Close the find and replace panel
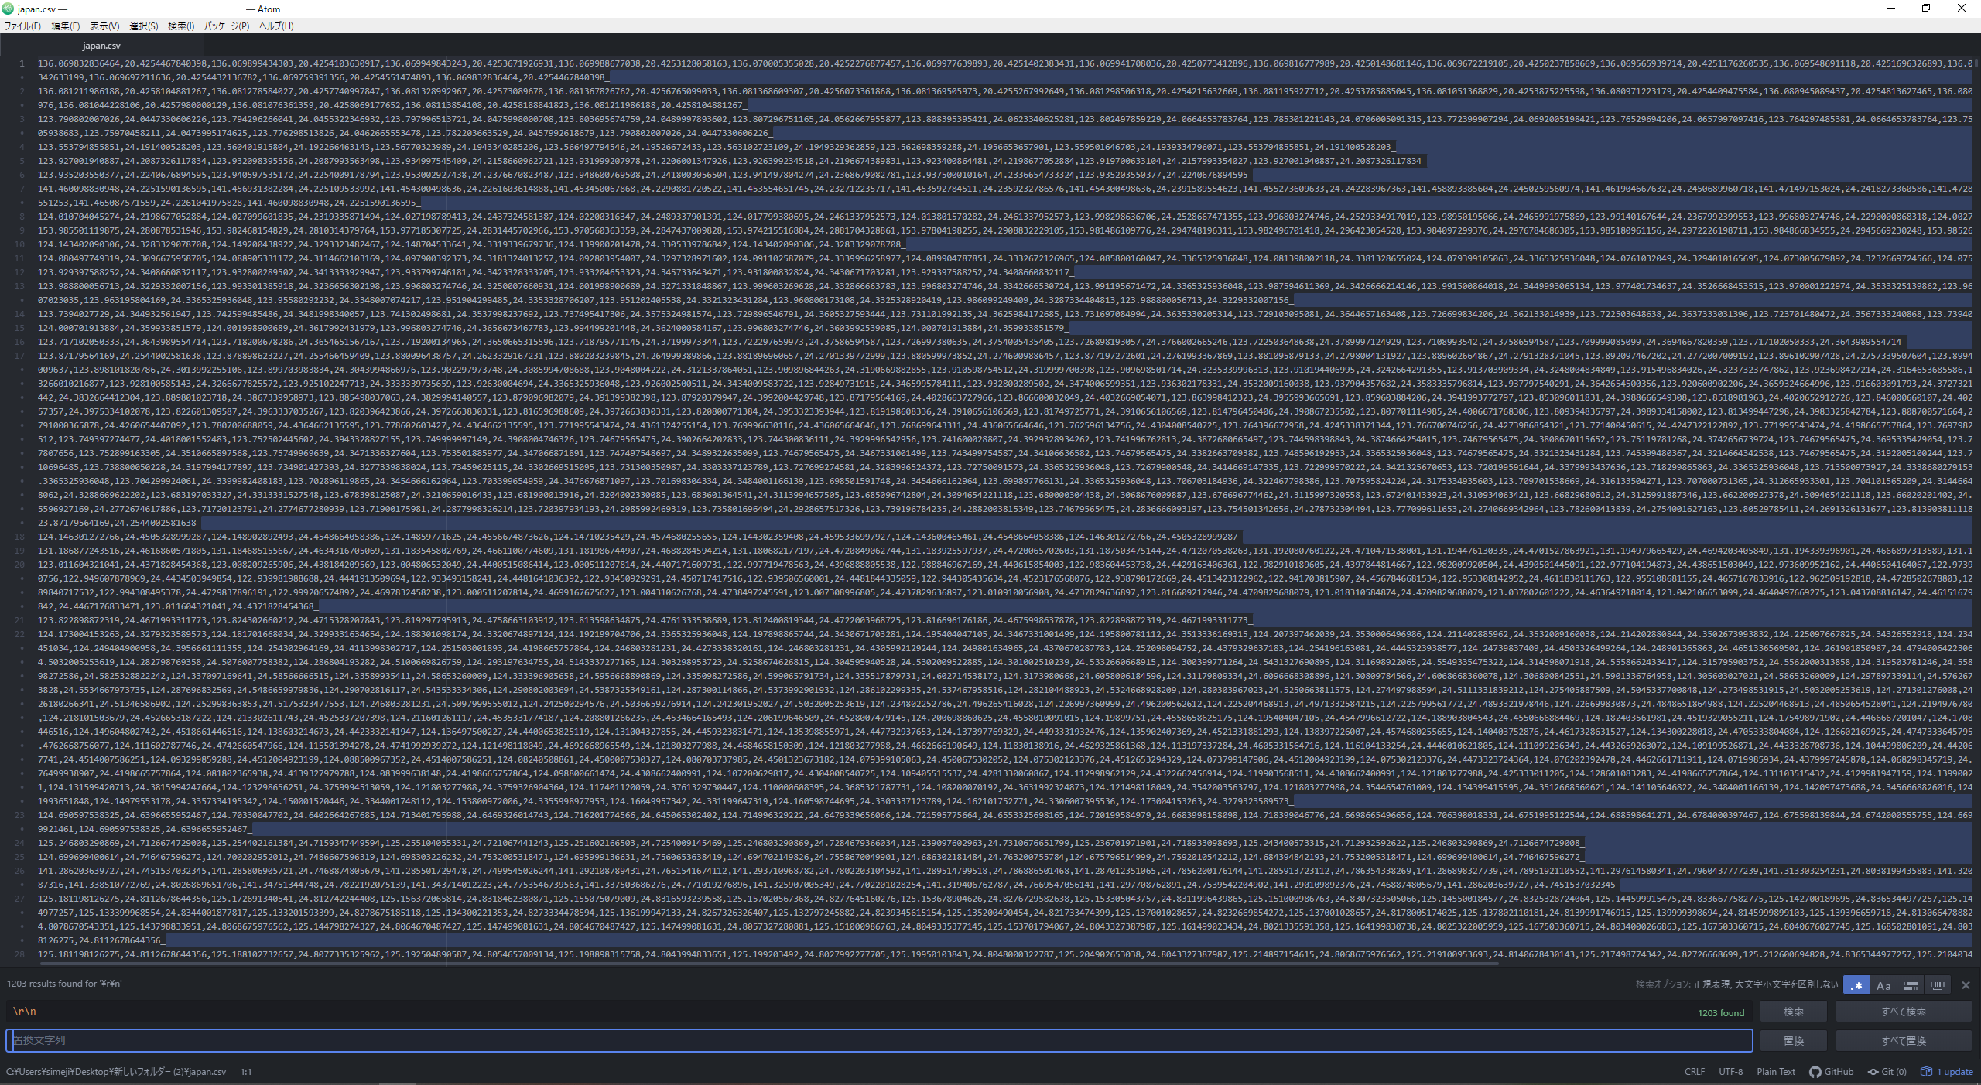This screenshot has height=1085, width=1981. 1966,985
